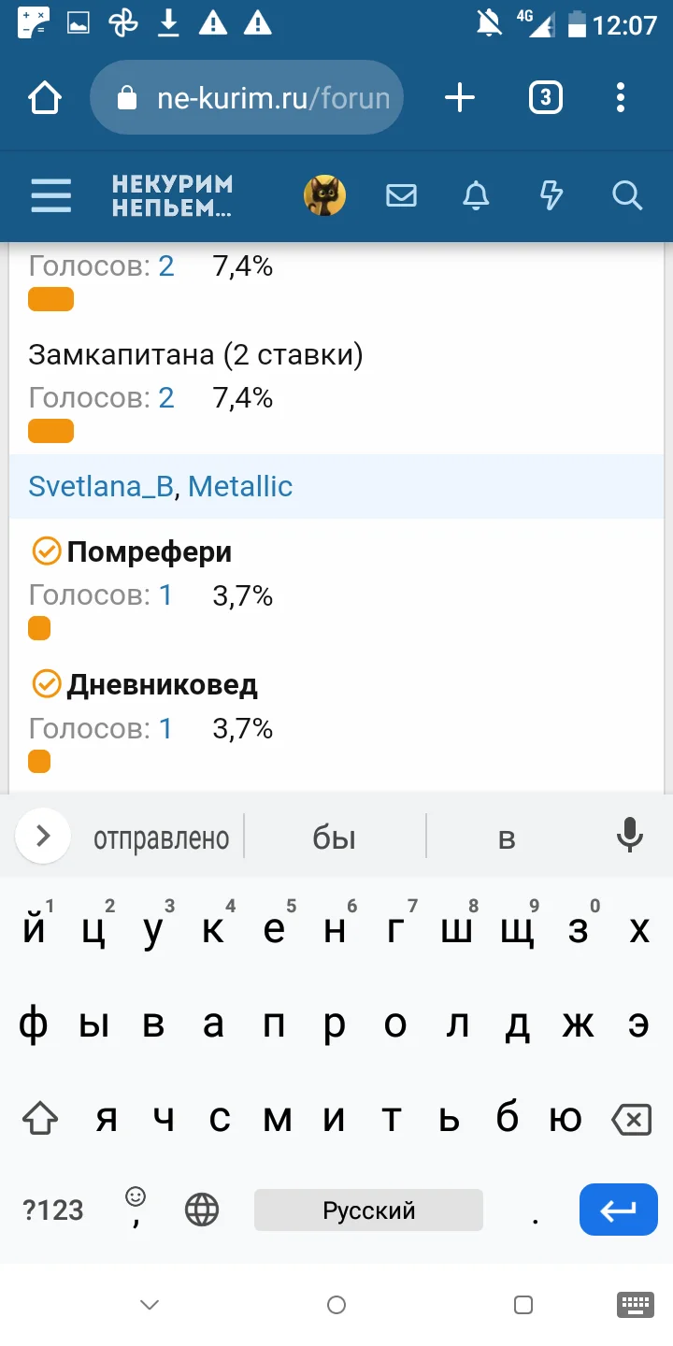673x1346 pixels.
Task: Open a new browser tab
Action: coord(459,98)
